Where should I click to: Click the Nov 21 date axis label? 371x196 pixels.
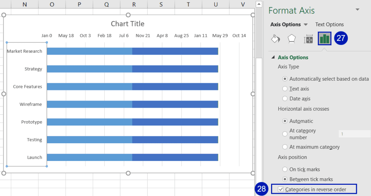click(143, 36)
